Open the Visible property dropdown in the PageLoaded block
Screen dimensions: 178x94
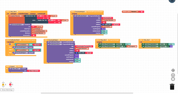[x=162, y=44]
